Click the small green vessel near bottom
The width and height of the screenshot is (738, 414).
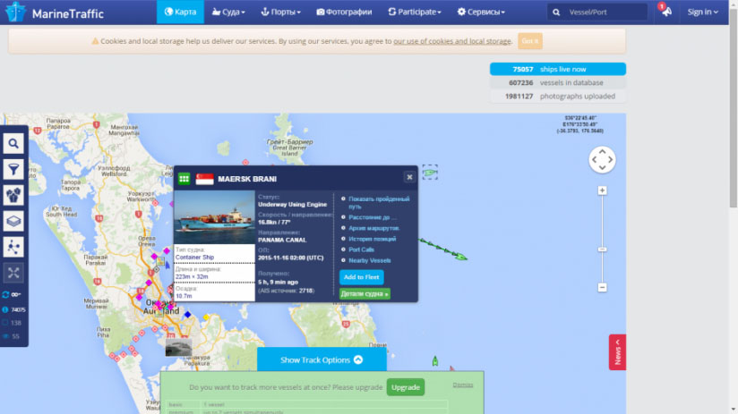[435, 361]
